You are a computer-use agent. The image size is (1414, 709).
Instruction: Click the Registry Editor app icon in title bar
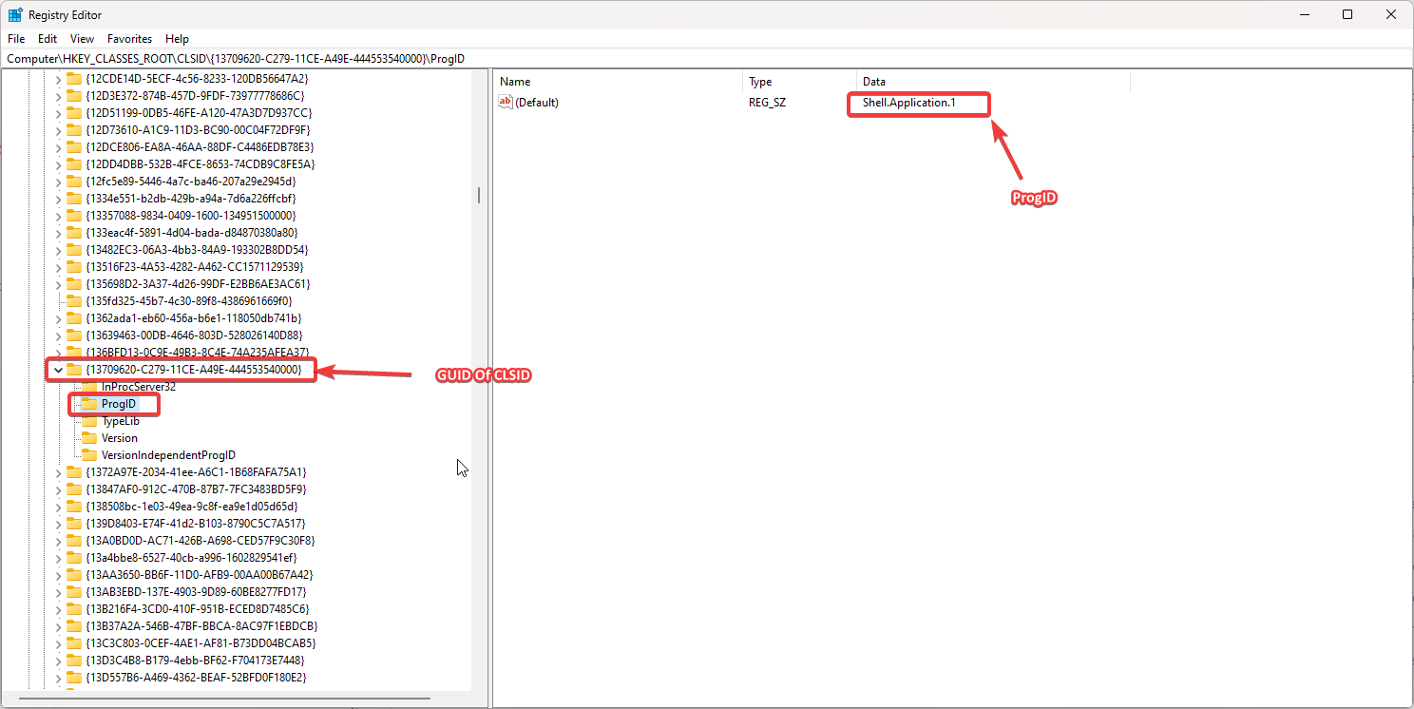(15, 15)
